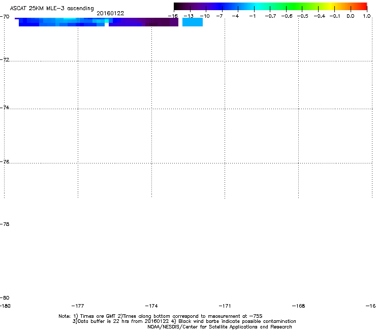The height and width of the screenshot is (330, 376).
Task: Click the 'ASCAT 25KM MLE-3 ascending' title
Action: point(52,9)
